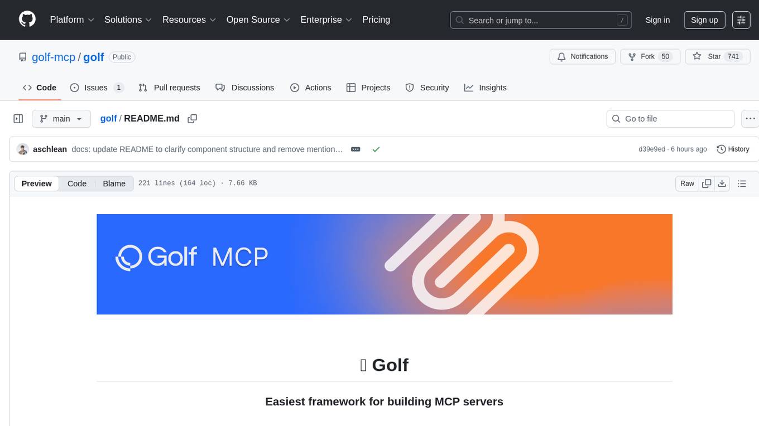Image resolution: width=759 pixels, height=426 pixels.
Task: Expand the Open Source menu
Action: pos(258,20)
